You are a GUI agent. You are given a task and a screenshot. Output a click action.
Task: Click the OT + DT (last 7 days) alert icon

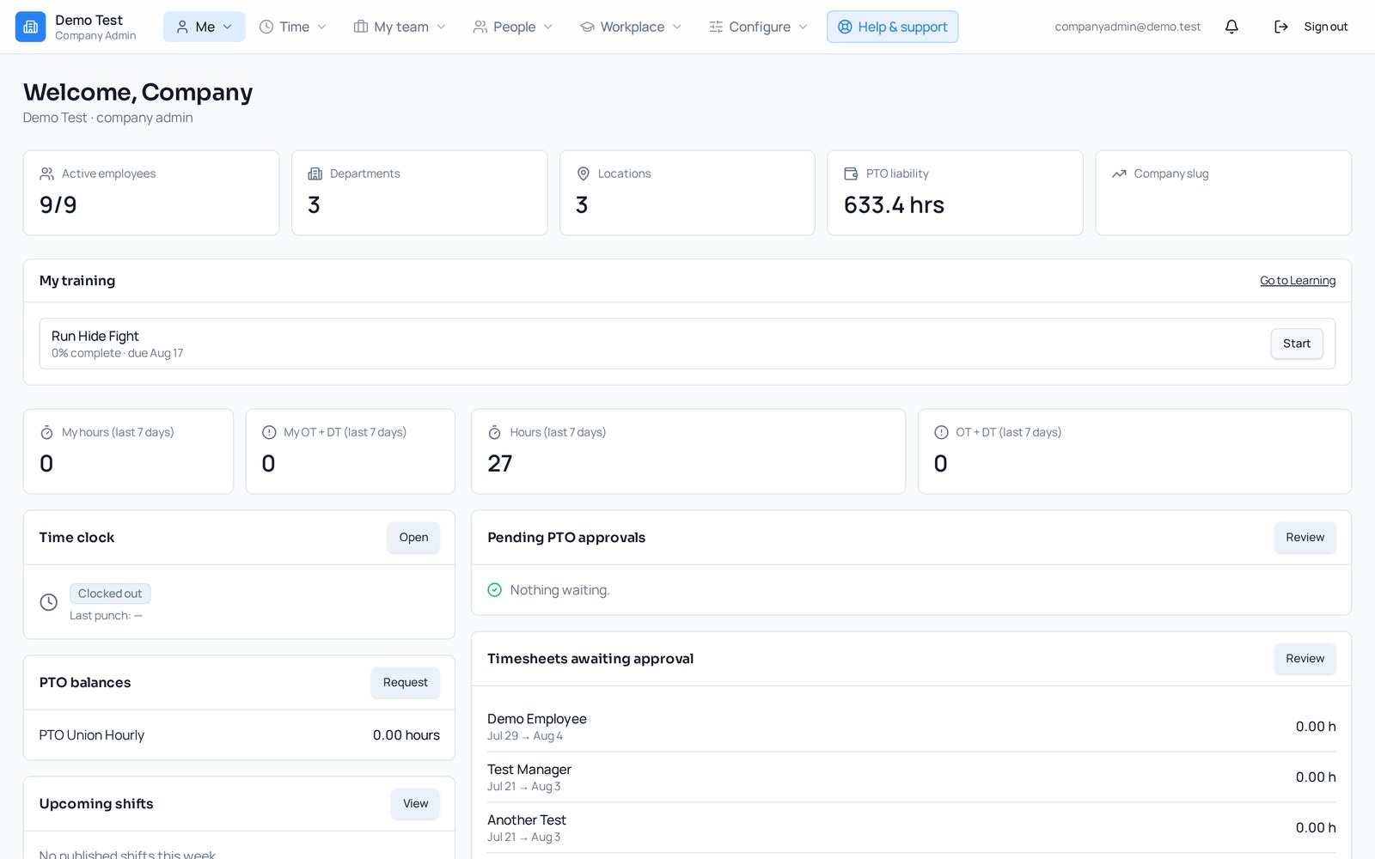pos(941,432)
